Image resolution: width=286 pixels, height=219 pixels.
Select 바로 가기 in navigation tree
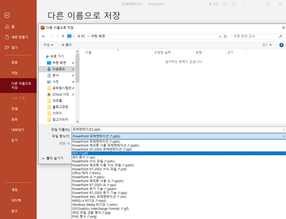click(55, 56)
